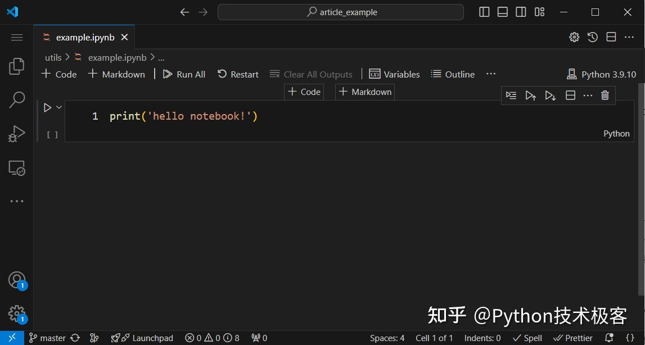The width and height of the screenshot is (645, 345).
Task: Delete the current notebook cell
Action: click(605, 95)
